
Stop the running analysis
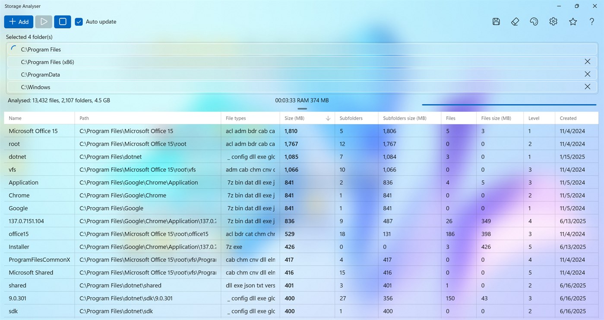click(x=62, y=21)
